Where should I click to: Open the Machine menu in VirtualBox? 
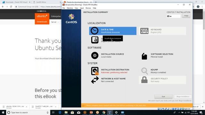(70, 8)
